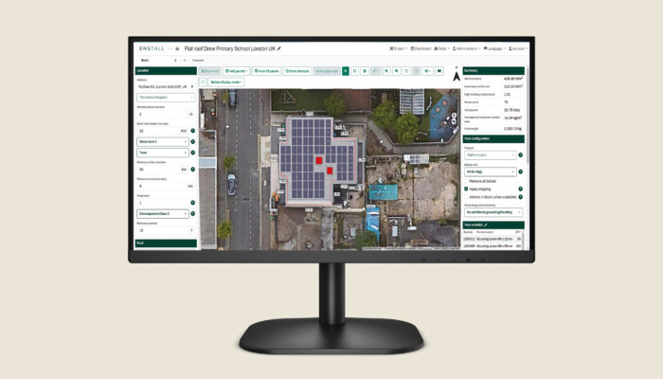The width and height of the screenshot is (663, 379).
Task: Click the pencil icon beside the project title
Action: [x=279, y=47]
